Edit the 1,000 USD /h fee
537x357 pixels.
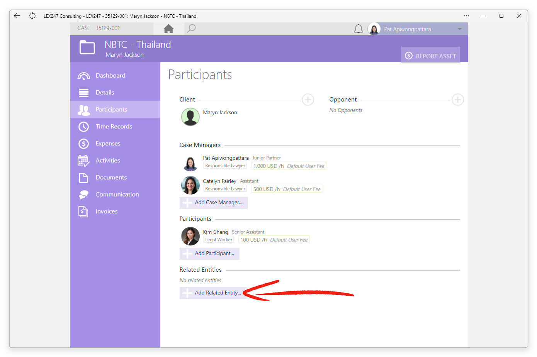(x=289, y=166)
